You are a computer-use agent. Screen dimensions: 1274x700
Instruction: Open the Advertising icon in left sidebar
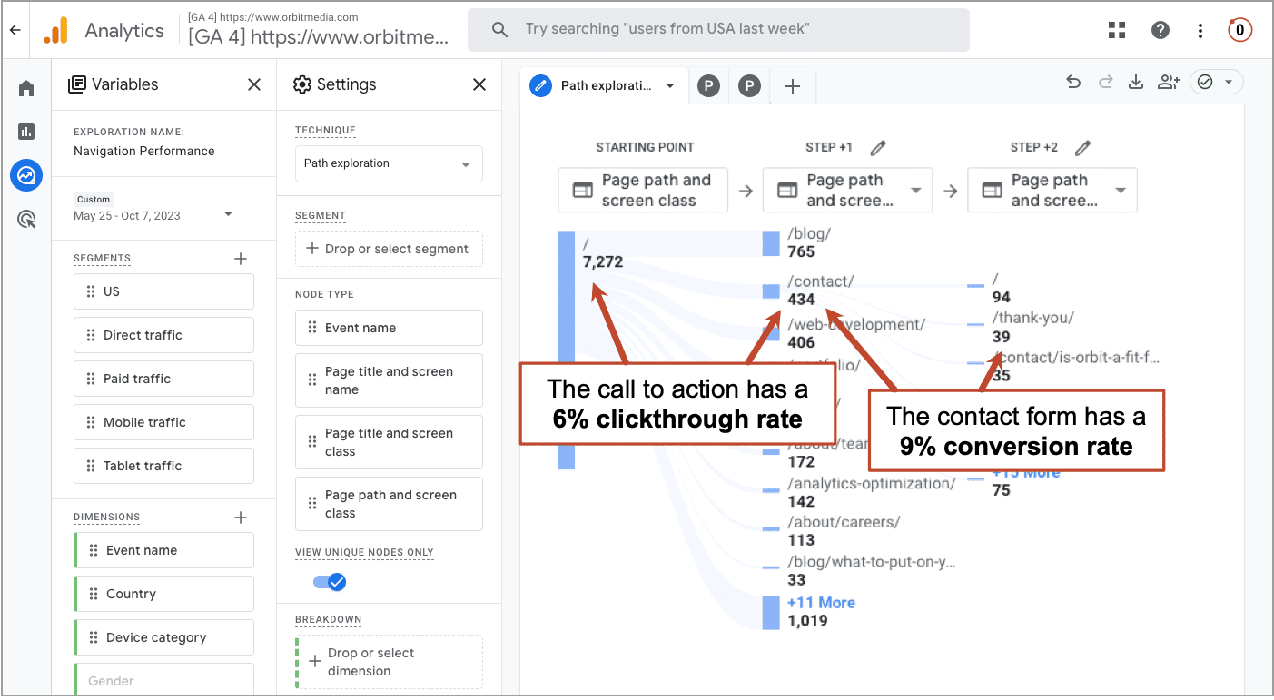click(x=26, y=219)
